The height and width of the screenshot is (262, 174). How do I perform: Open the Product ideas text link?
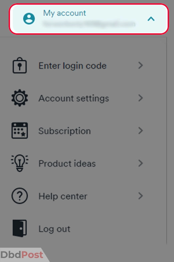pos(67,163)
